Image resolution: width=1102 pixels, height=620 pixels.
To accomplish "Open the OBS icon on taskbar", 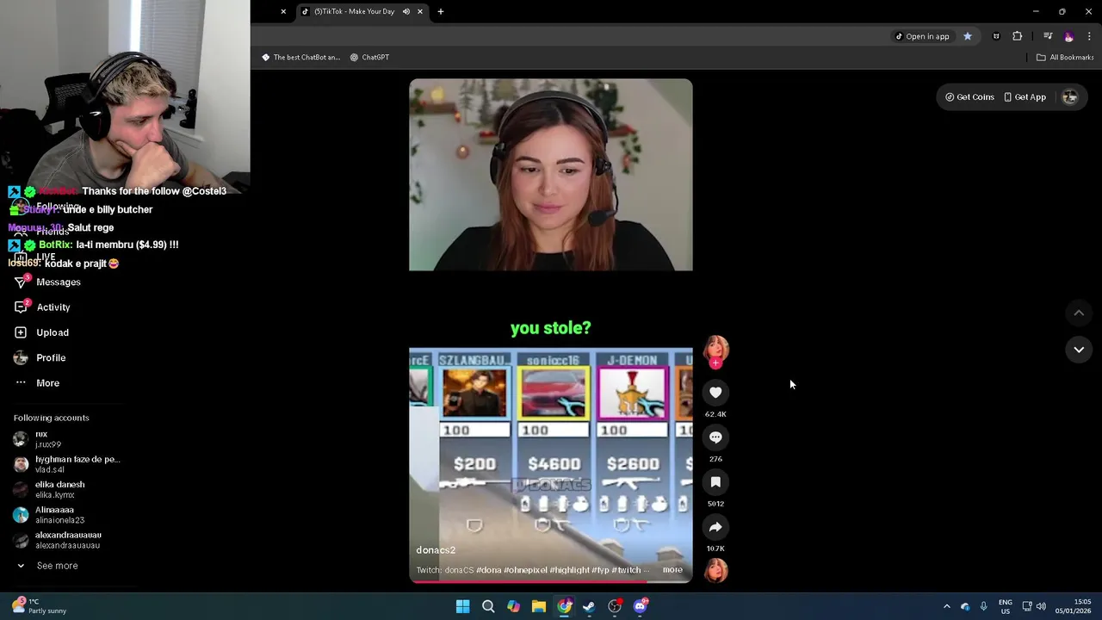I will [x=615, y=606].
